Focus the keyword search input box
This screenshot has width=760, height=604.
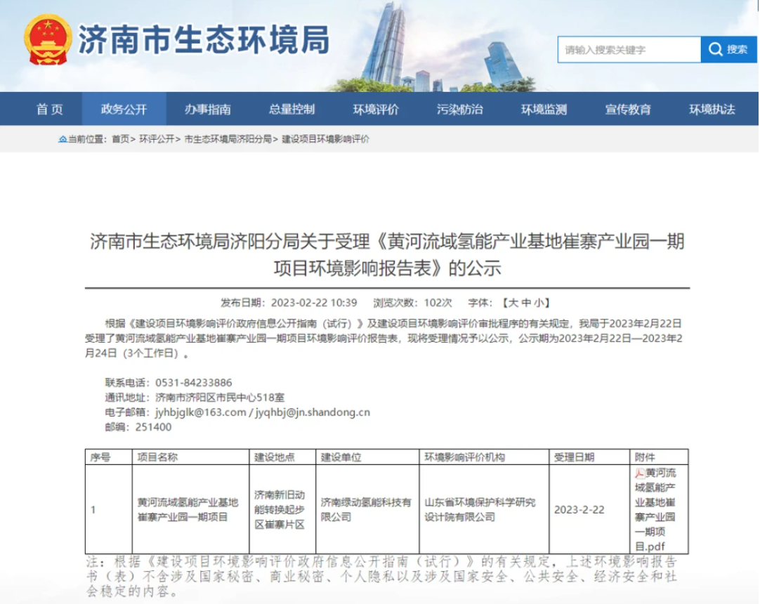pos(629,50)
